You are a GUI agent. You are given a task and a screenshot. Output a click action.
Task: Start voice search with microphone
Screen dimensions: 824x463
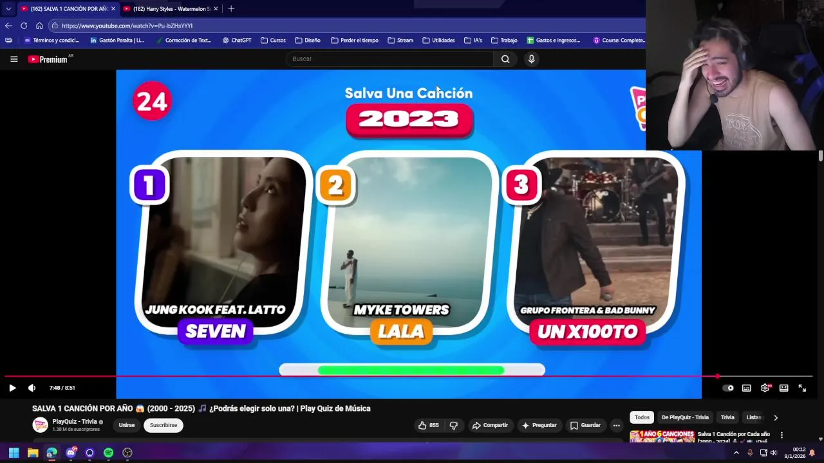[531, 59]
